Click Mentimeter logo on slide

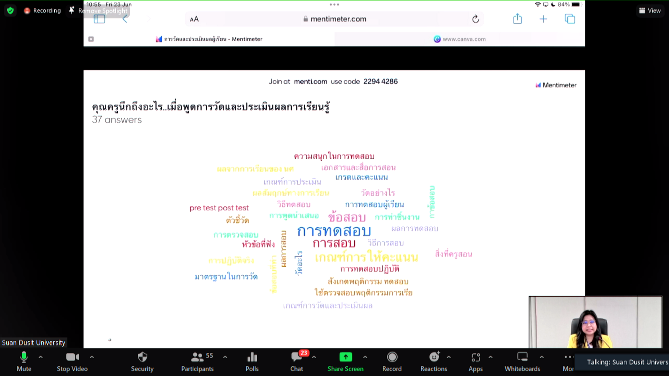[556, 85]
